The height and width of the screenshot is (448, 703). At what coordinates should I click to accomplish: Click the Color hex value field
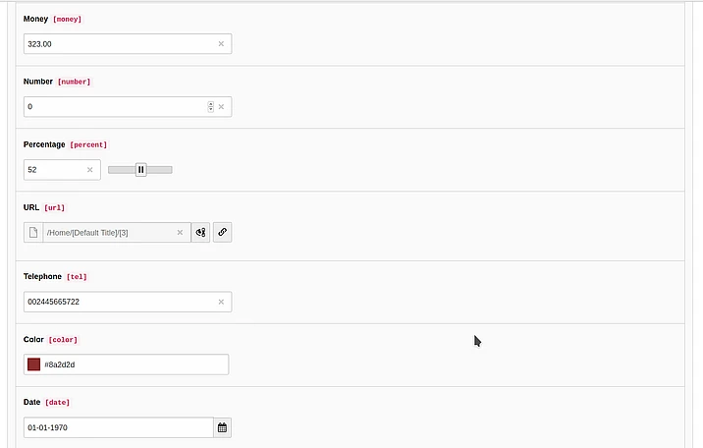click(x=133, y=364)
